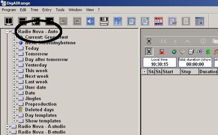This screenshot has height=135, width=218.
Task: Click the green dollar sign icon
Action: coord(208,52)
